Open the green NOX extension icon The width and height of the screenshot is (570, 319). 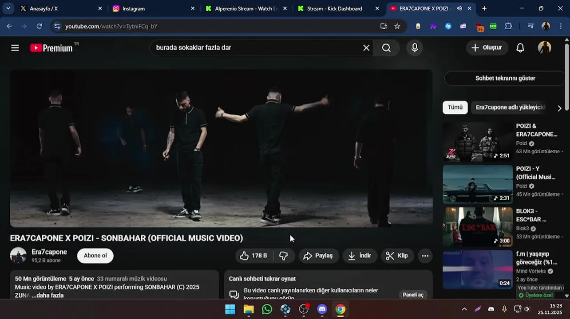pos(493,27)
